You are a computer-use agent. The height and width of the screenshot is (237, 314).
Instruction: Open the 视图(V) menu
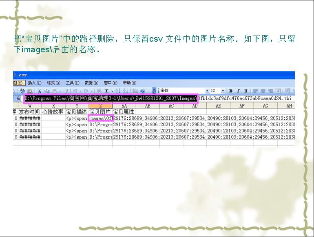[x=19, y=83]
